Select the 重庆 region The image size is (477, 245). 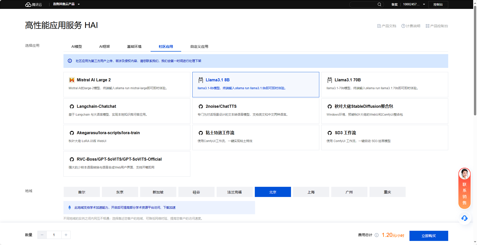(388, 192)
